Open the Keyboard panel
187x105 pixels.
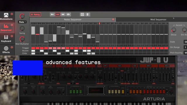click(x=6, y=39)
